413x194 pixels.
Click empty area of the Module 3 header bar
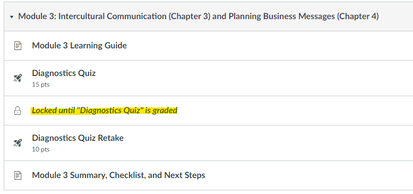(x=395, y=16)
